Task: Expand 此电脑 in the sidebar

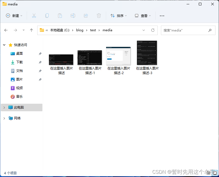Action: (4, 107)
